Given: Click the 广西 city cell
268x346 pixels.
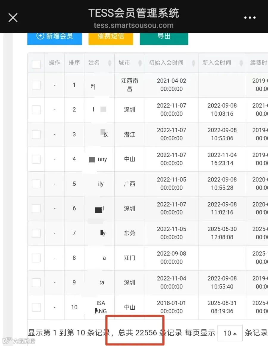Looking at the screenshot, I should tap(130, 184).
